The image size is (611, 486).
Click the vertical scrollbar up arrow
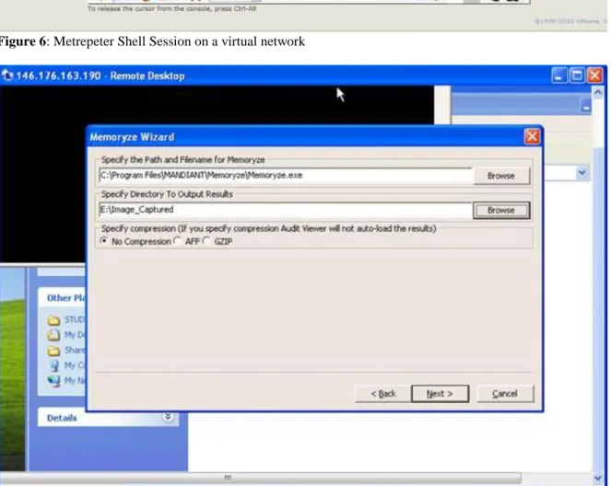click(598, 92)
